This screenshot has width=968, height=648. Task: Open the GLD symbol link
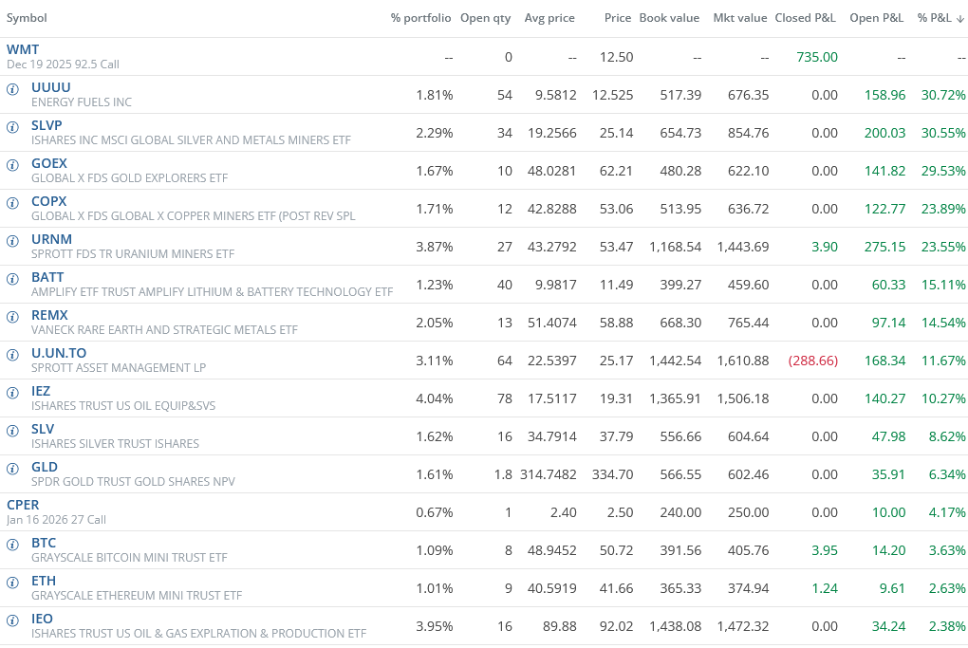(x=45, y=467)
